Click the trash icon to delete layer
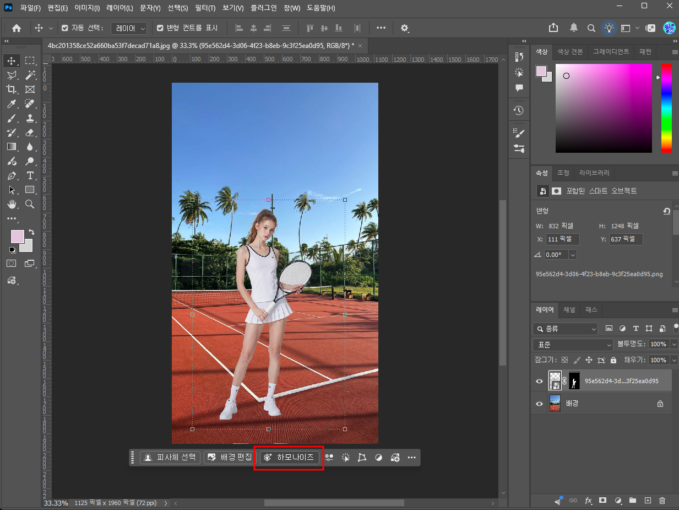The image size is (679, 510). click(x=662, y=501)
